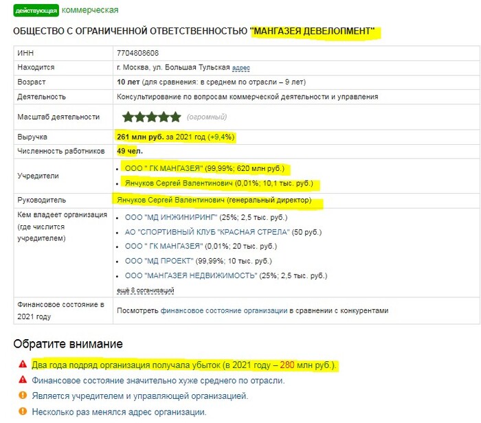This screenshot has height=423, width=481.
Task: Click the 'Руководитель' row label
Action: (42, 200)
